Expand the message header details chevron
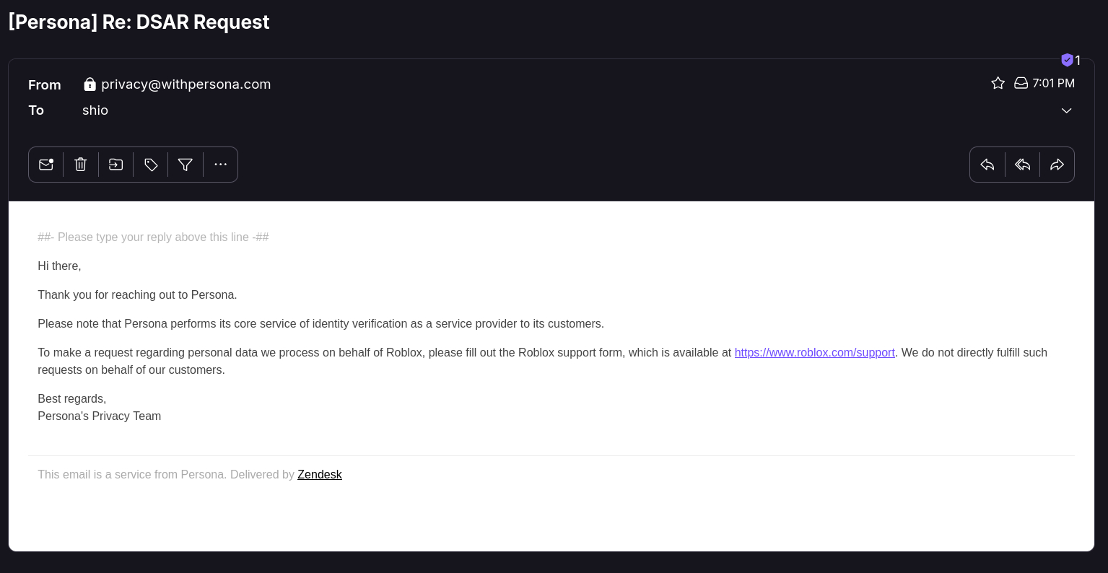 point(1066,110)
